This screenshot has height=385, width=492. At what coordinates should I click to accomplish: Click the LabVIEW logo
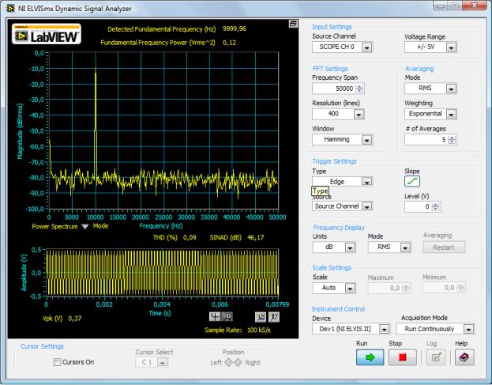click(x=47, y=34)
